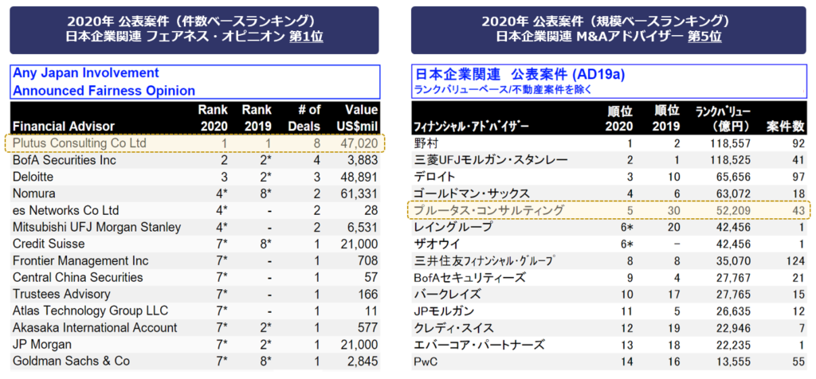This screenshot has height=379, width=816.
Task: Click the 'Financial Advisor' column header
Action: (x=64, y=127)
